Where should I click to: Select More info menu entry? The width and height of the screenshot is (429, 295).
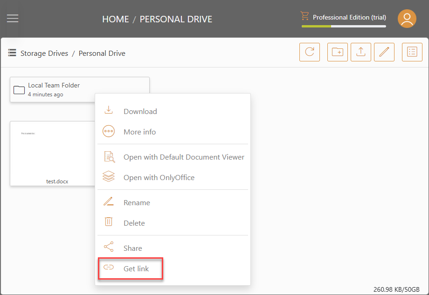173,132
